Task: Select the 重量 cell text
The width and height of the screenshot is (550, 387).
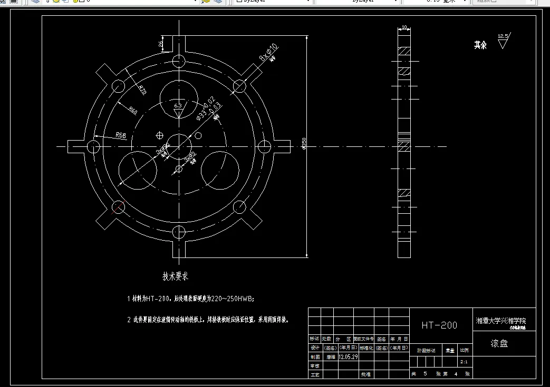Action: [x=450, y=350]
